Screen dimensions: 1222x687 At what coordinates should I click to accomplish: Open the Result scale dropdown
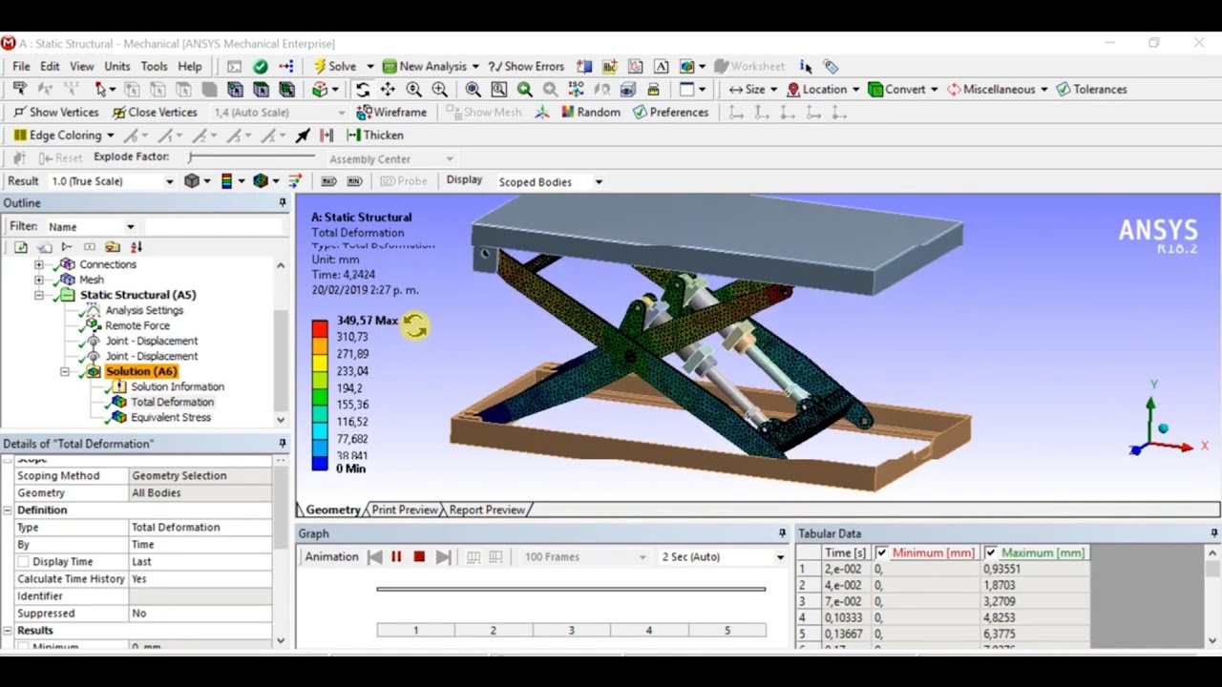pyautogui.click(x=170, y=181)
